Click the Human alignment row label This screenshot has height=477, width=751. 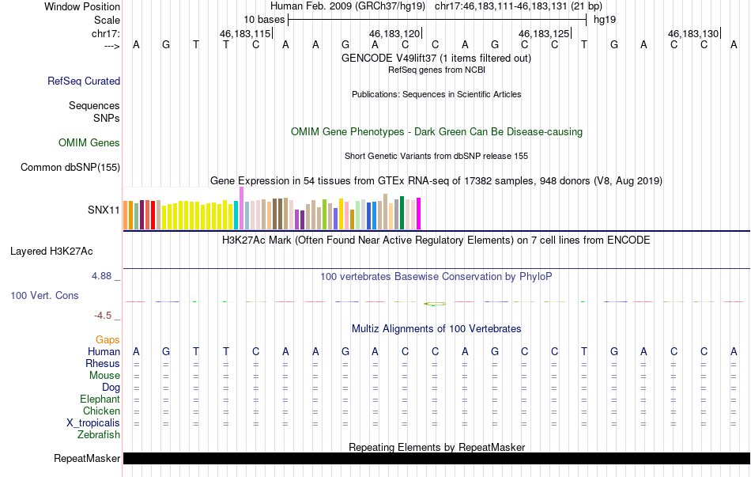(104, 352)
